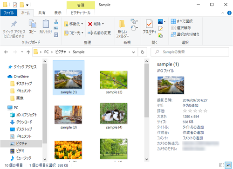Switch to Details view in status bar
Viewport: 233px width, 169px height.
tap(221, 165)
